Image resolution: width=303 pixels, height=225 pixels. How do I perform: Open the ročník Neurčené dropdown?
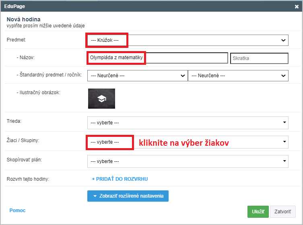[x=238, y=76]
